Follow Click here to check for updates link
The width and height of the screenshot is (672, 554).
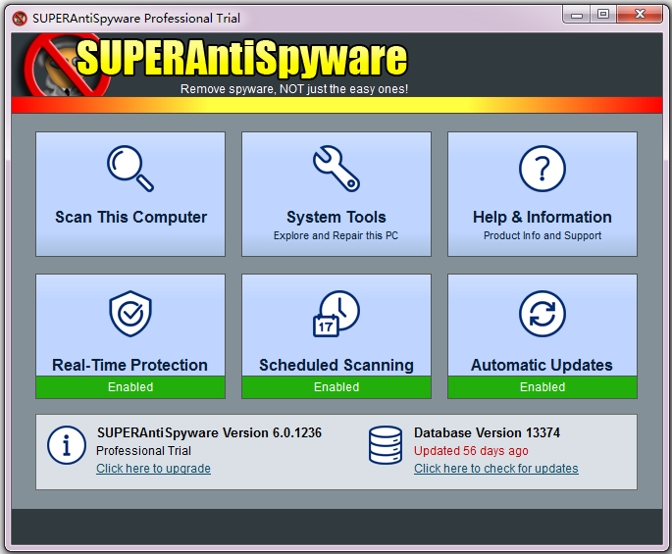495,469
